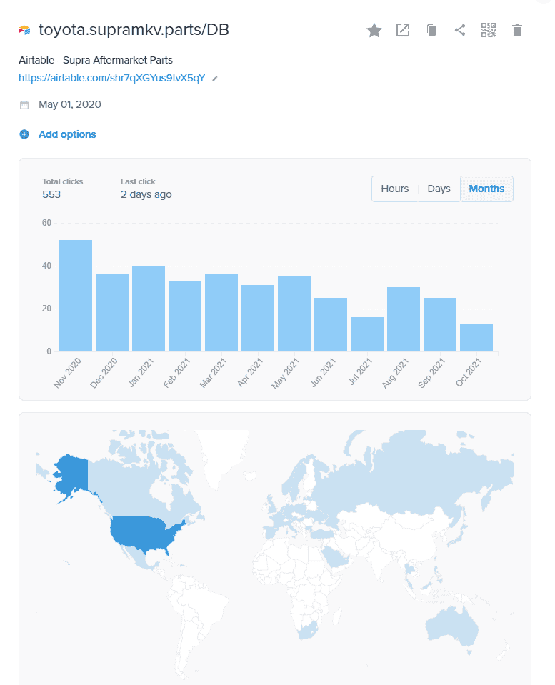Select the Jan 2021 bar
This screenshot has width=555, height=685.
point(149,309)
